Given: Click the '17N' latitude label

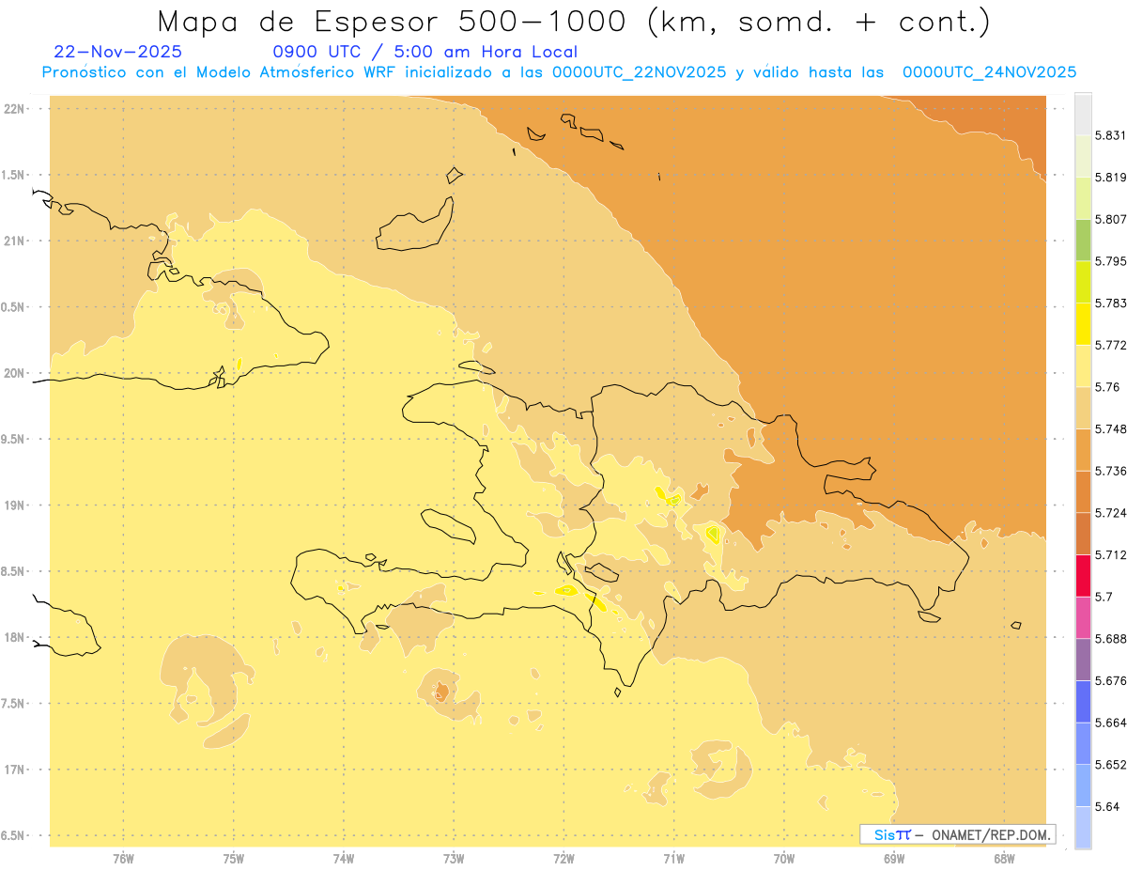Looking at the screenshot, I should (x=15, y=770).
